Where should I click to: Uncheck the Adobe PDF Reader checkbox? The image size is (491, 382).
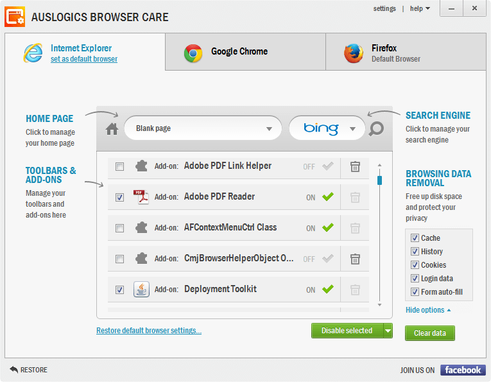[x=119, y=197]
